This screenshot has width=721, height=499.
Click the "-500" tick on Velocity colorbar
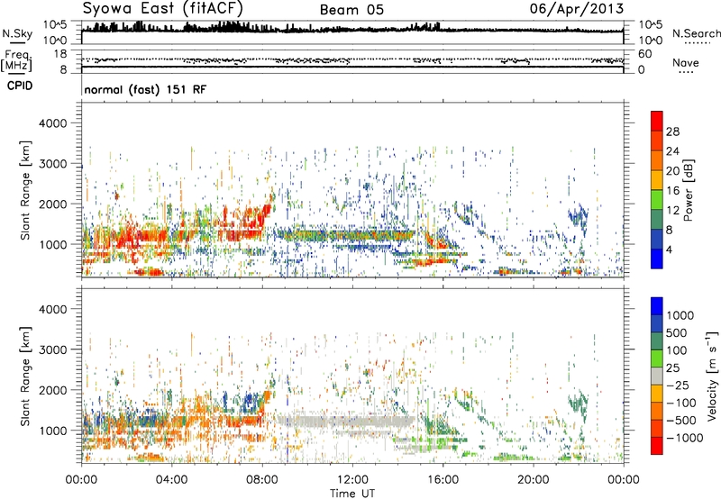pos(680,421)
